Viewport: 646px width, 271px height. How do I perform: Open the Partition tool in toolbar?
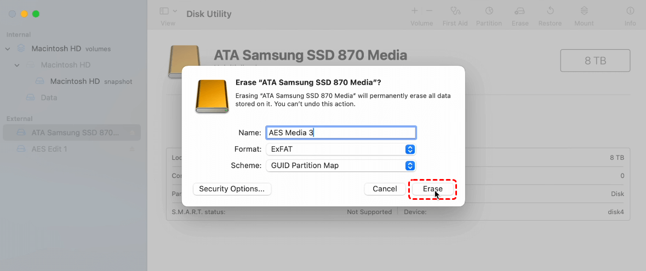489,11
